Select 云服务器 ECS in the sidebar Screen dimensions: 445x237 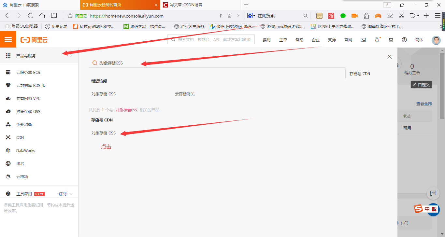point(29,72)
